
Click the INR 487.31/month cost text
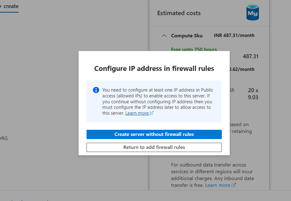point(234,35)
